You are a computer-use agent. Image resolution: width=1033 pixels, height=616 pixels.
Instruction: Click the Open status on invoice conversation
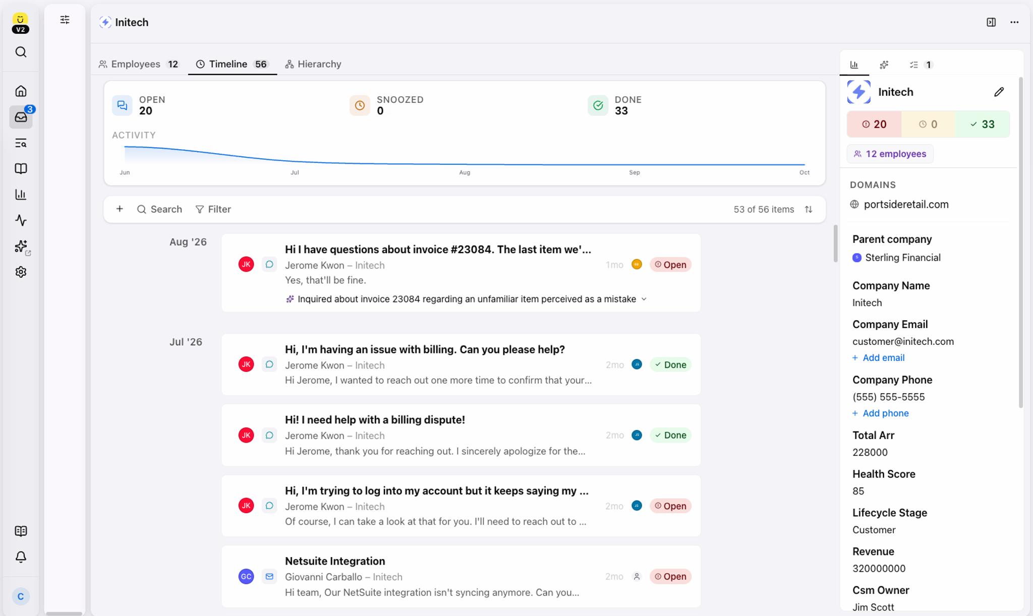pyautogui.click(x=670, y=265)
